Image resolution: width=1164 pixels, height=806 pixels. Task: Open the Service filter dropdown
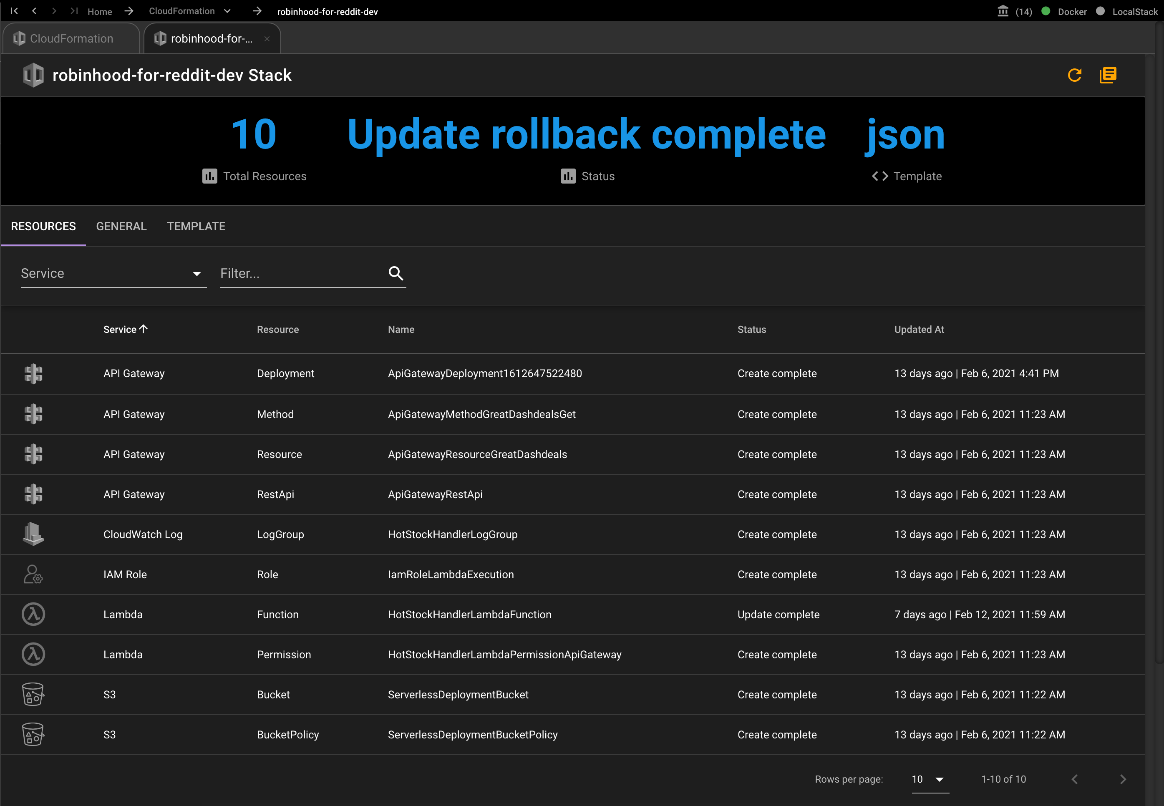coord(113,273)
